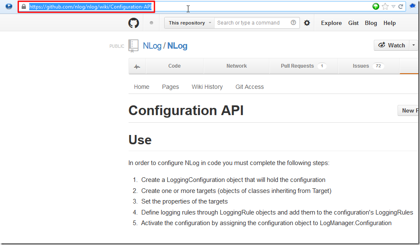Image resolution: width=420 pixels, height=245 pixels.
Task: Click the repository book icon beside NLog
Action: coord(133,46)
